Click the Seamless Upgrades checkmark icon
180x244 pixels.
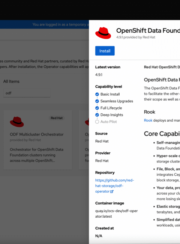[97, 101]
